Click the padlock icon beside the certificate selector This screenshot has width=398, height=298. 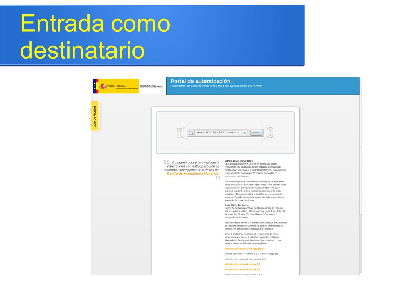click(191, 133)
